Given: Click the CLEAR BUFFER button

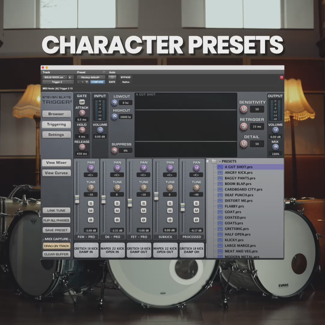Looking at the screenshot, I should point(56,254).
